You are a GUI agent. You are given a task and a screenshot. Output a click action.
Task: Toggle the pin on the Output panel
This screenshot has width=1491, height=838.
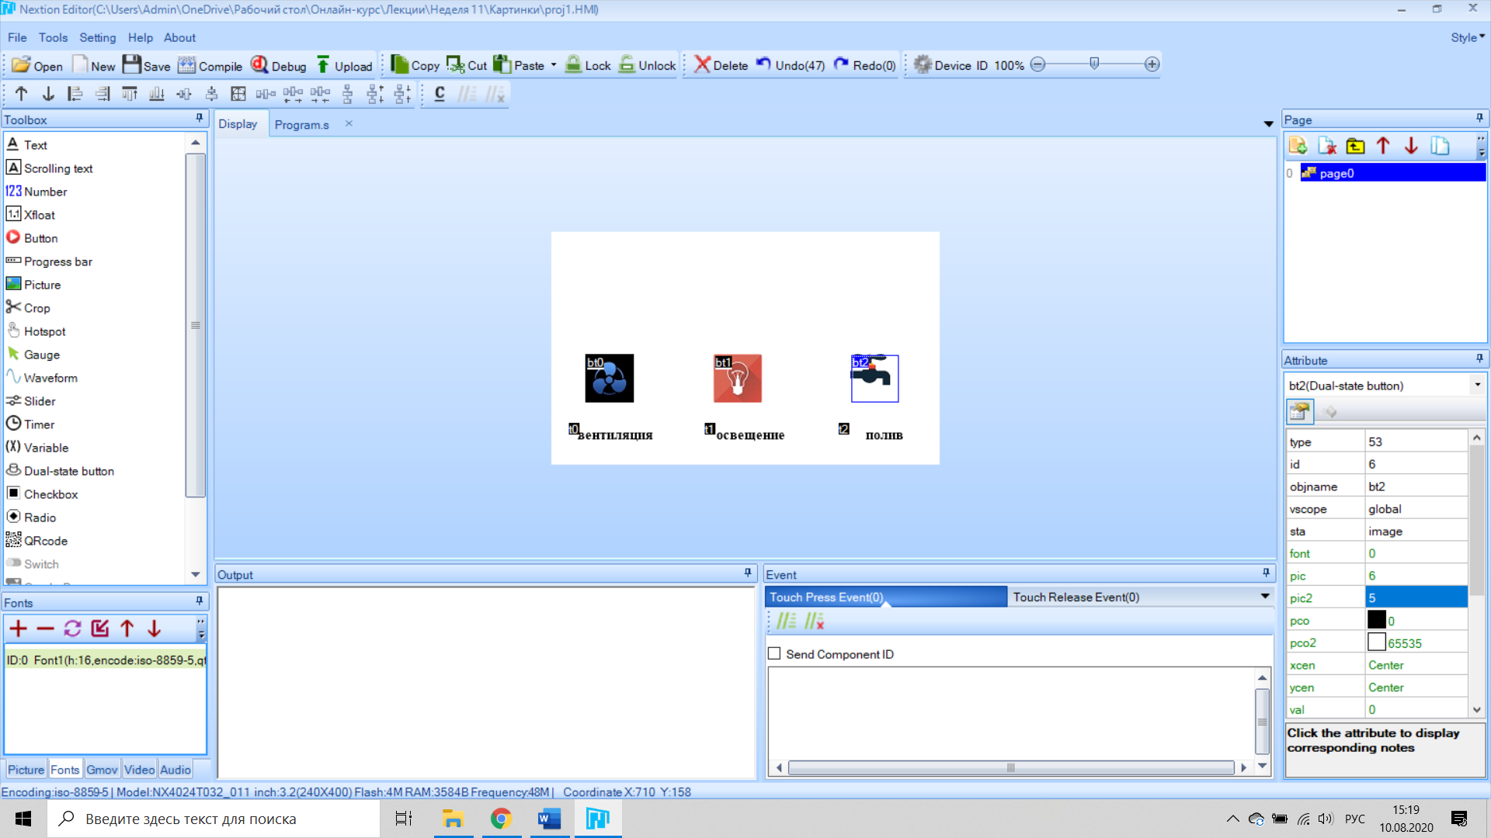point(748,573)
